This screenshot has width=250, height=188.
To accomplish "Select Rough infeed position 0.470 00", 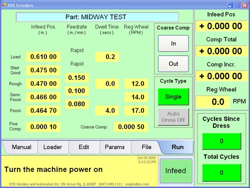I will click(x=43, y=84).
